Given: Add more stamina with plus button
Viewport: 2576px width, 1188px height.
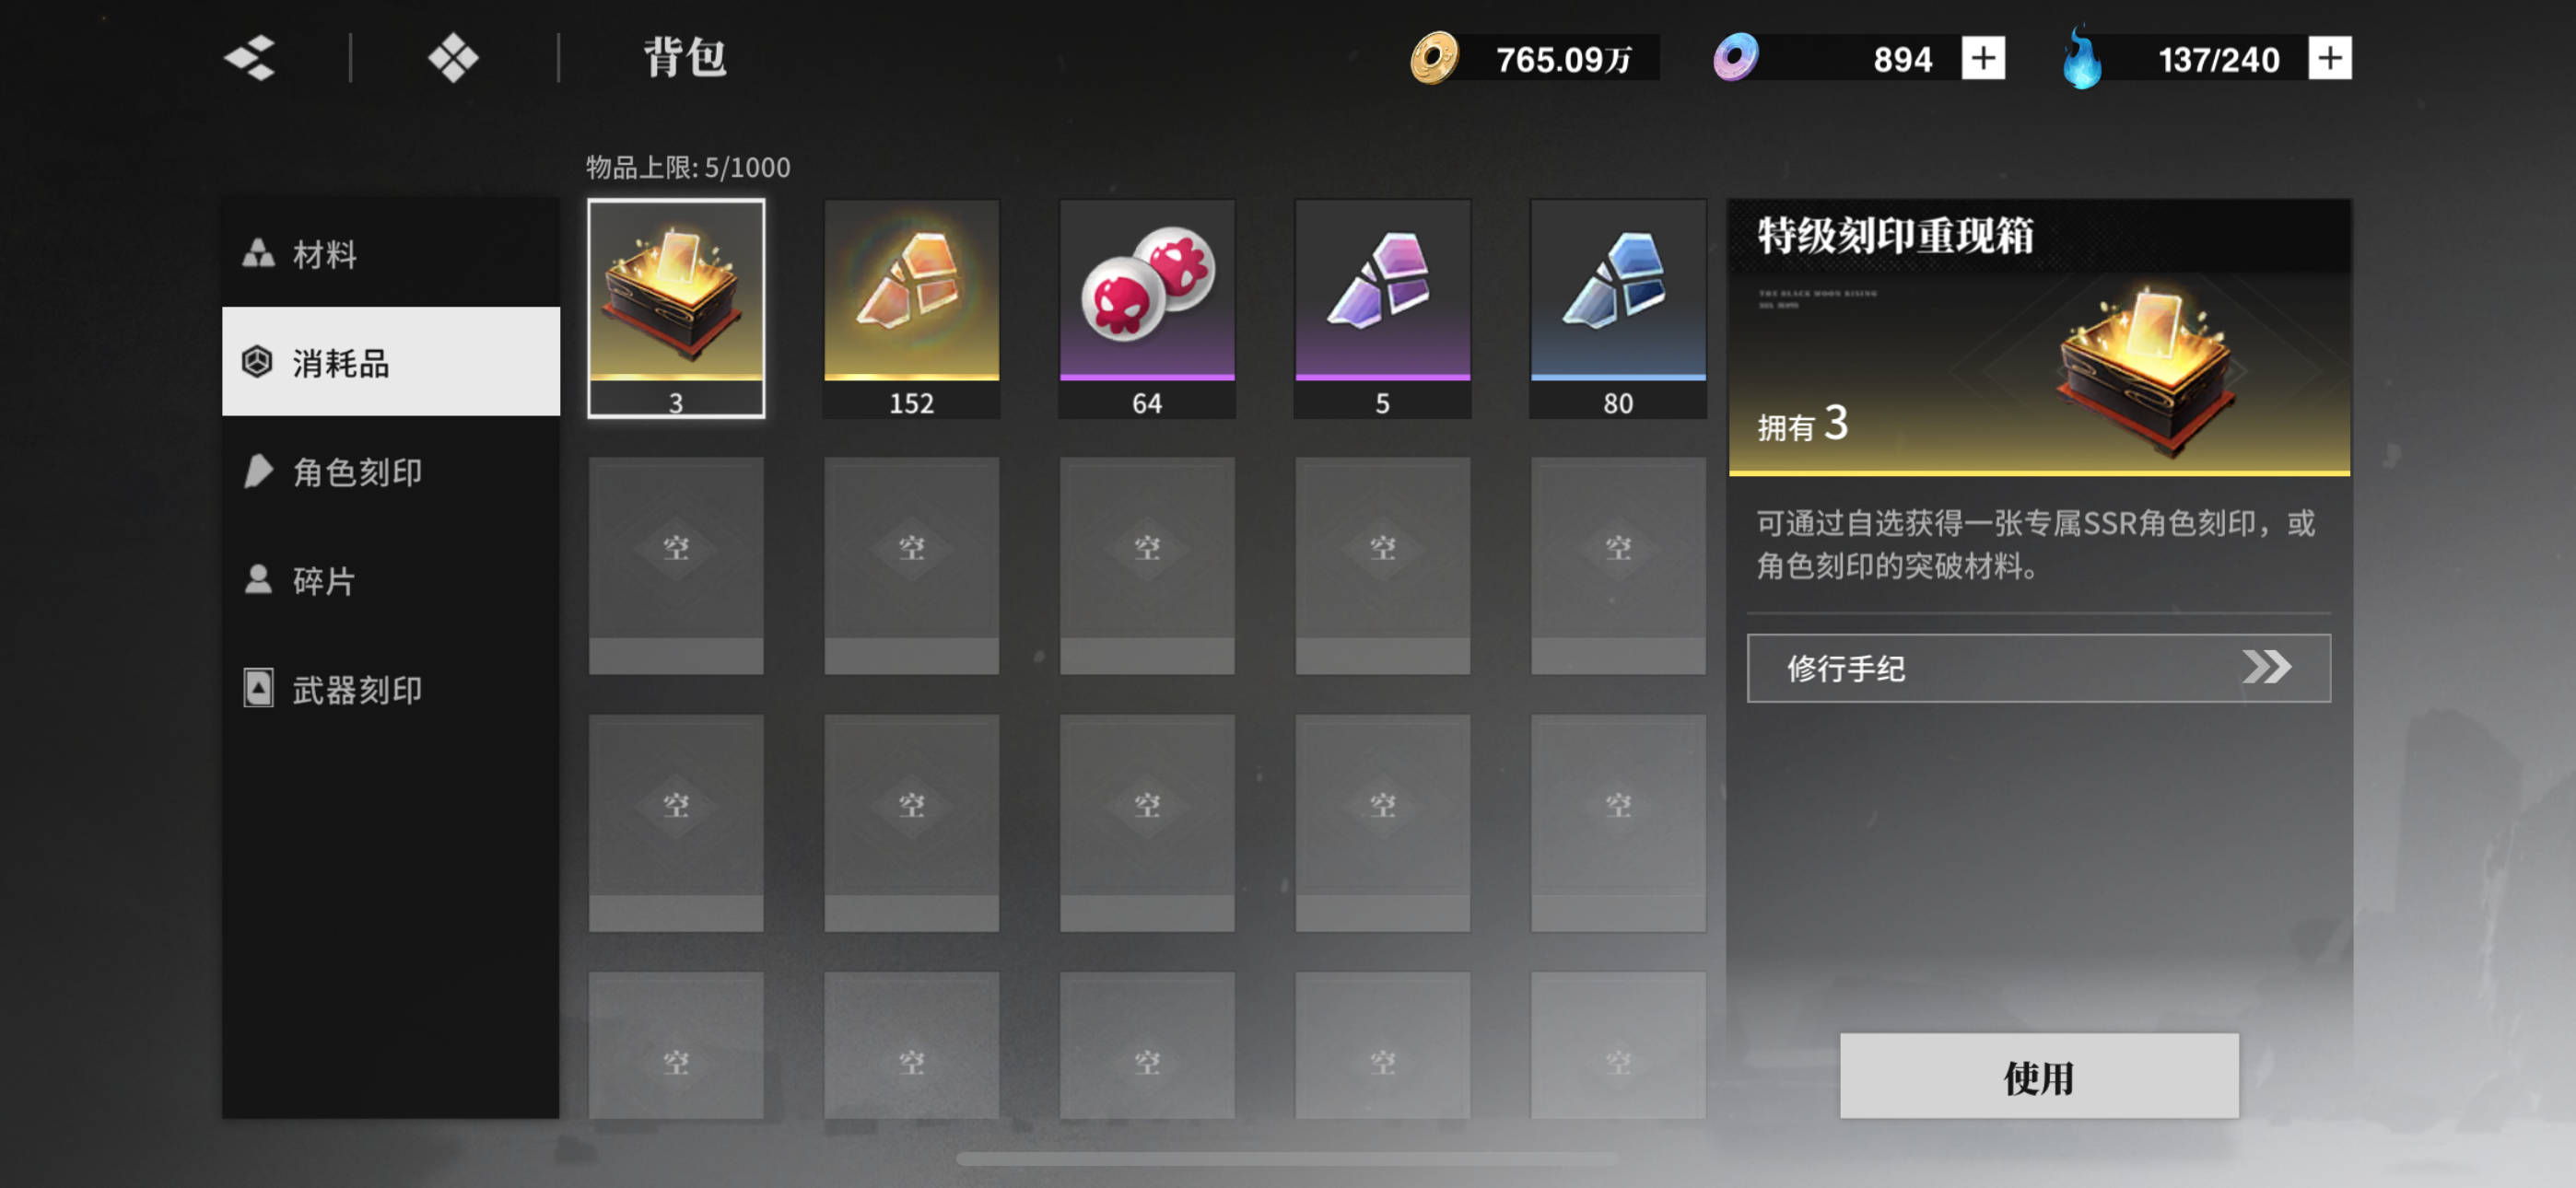Looking at the screenshot, I should pos(2330,58).
